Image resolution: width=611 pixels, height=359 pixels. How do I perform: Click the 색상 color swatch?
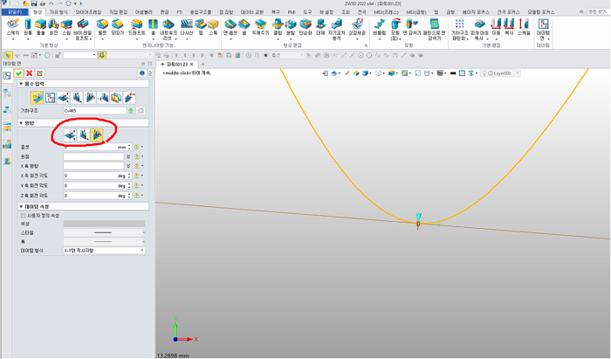pyautogui.click(x=104, y=224)
